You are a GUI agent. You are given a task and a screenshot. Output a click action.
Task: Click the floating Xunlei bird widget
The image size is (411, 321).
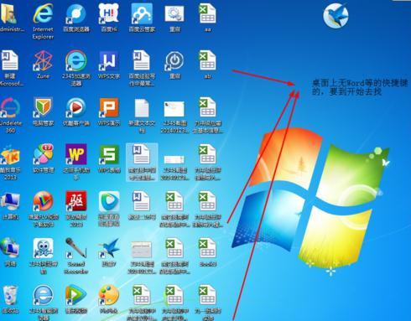[336, 15]
